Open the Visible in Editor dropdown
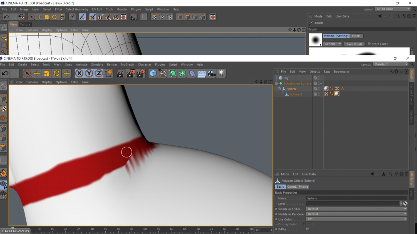This screenshot has height=234, width=417. tap(356, 209)
